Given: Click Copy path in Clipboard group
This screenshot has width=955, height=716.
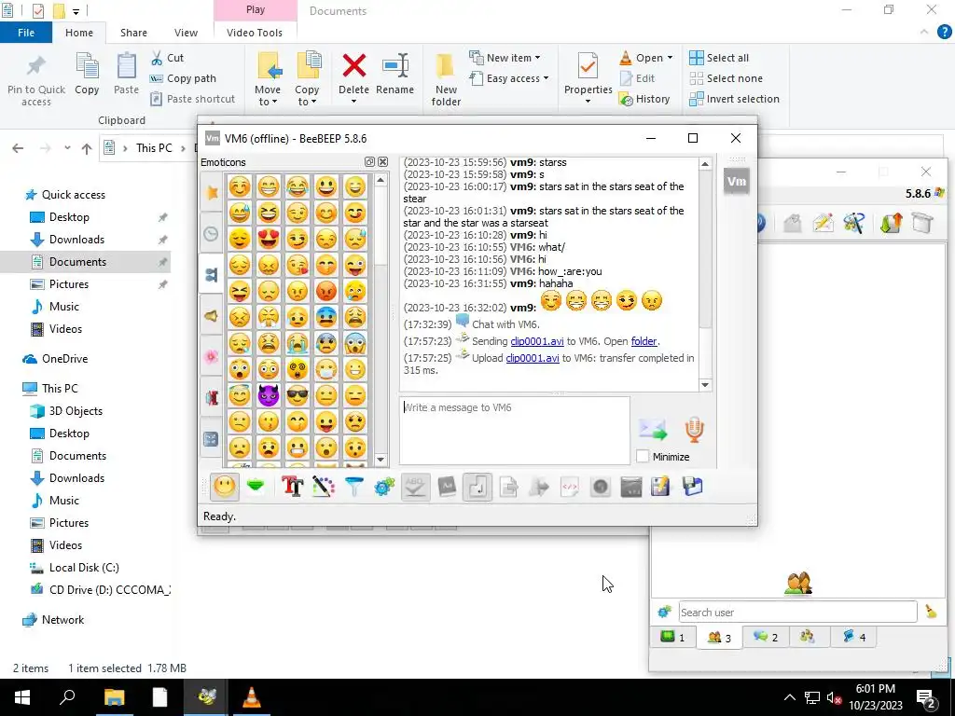Looking at the screenshot, I should [x=183, y=78].
